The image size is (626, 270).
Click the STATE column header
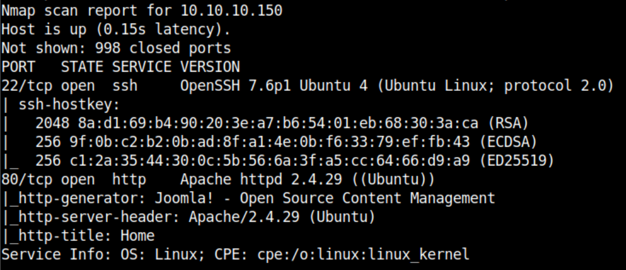click(x=82, y=67)
